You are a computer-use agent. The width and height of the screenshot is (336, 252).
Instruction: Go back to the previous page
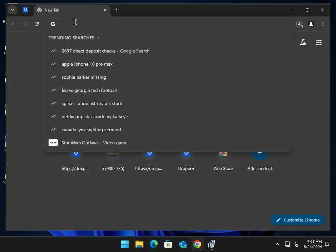pyautogui.click(x=13, y=24)
